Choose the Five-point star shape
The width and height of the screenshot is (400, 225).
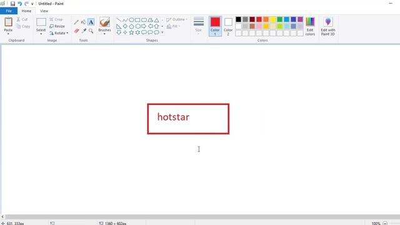tap(131, 32)
